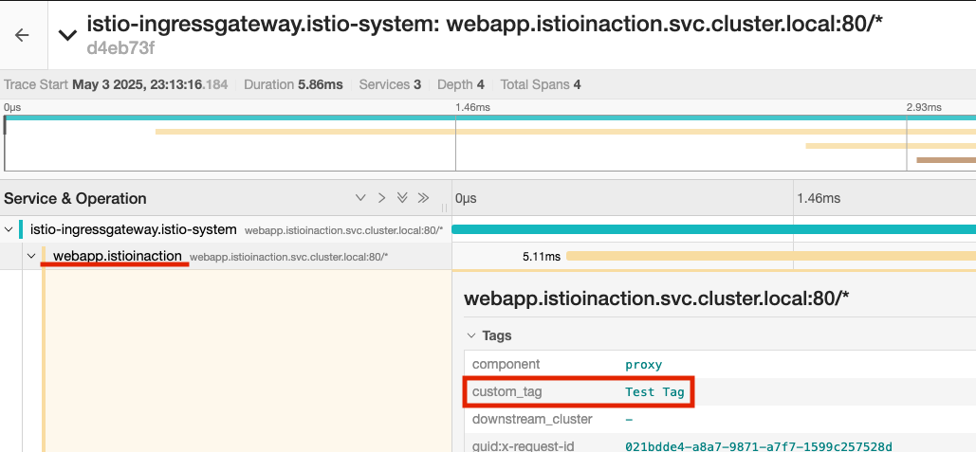
Task: Select the istio-ingressgateway.istio-system service name
Action: tap(133, 229)
